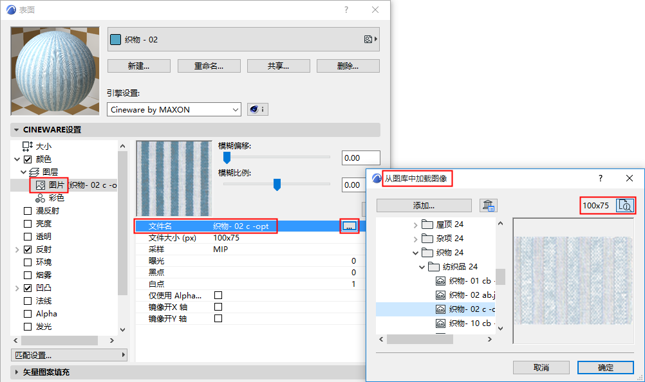Screen dimensions: 645x382
Task: Click the 大小 size icon in tree
Action: point(28,146)
